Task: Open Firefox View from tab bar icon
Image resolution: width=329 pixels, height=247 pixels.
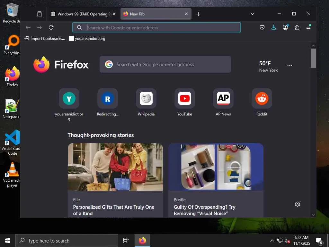Action: point(40,14)
